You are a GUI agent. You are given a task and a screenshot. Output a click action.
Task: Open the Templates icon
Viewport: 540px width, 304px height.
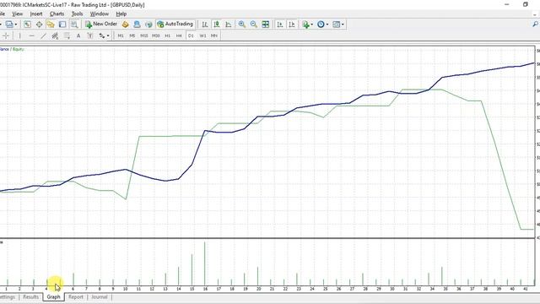pyautogui.click(x=337, y=24)
